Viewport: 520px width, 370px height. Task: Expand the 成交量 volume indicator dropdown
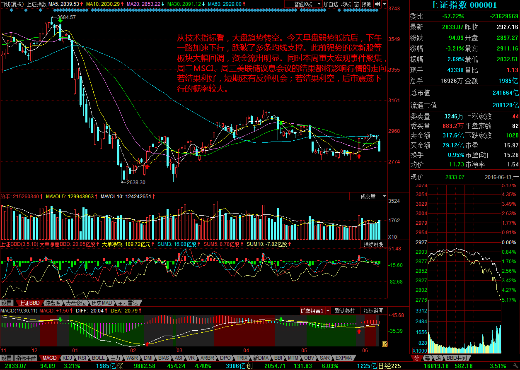(368, 196)
